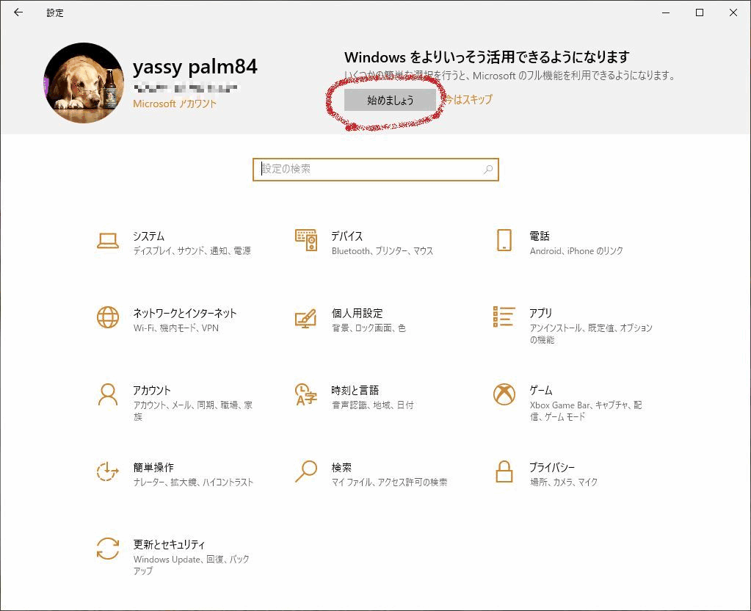Viewport: 751px width, 611px height.
Task: Click the 'アカウント、メール、同期、職場、家族' description
Action: click(192, 411)
